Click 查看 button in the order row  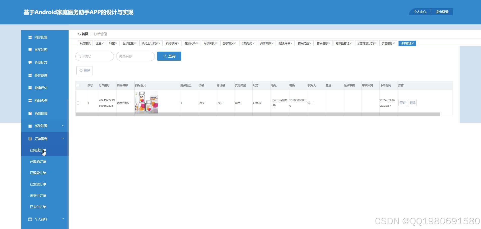point(403,103)
